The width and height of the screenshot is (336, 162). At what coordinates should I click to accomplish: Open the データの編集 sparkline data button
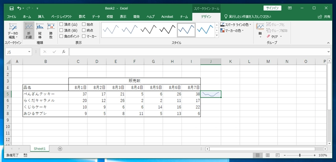[x=13, y=31]
